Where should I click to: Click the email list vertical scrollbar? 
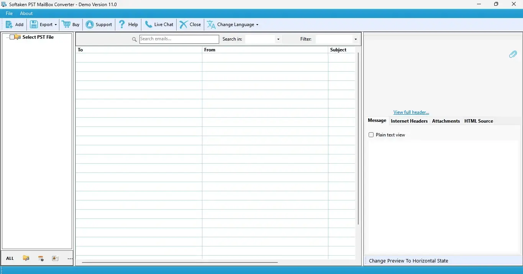tap(358, 139)
